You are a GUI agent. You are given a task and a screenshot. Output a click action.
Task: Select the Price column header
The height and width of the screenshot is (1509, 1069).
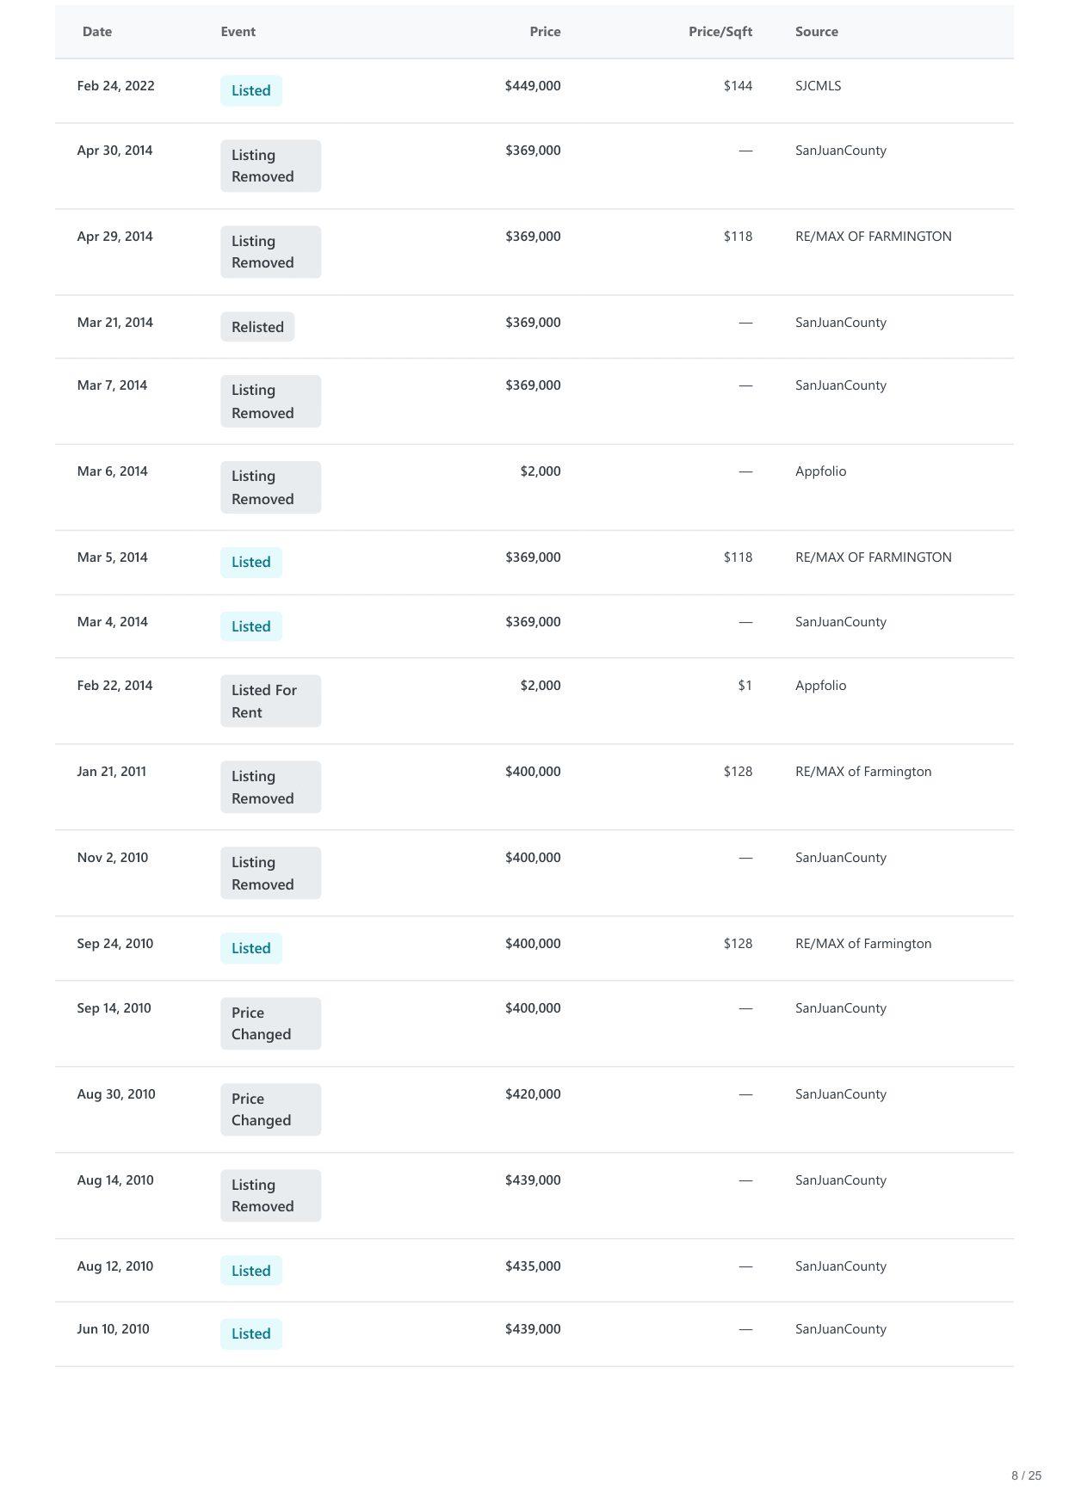coord(545,32)
